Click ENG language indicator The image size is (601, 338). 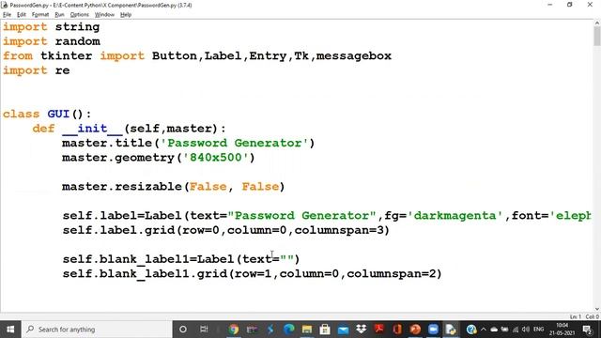[x=538, y=330]
